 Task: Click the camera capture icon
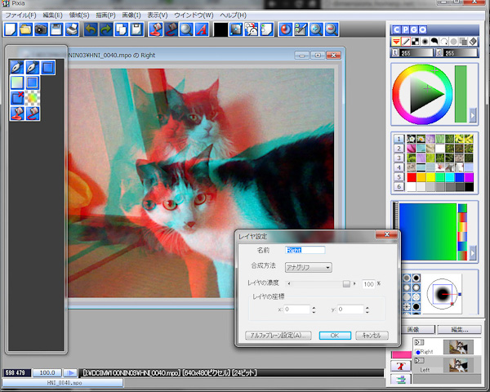click(x=41, y=29)
